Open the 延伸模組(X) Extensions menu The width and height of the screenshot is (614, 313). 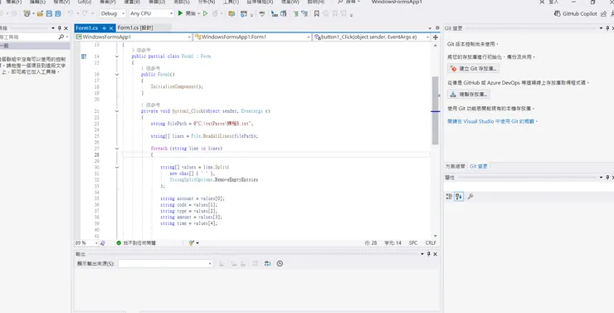coord(260,2)
